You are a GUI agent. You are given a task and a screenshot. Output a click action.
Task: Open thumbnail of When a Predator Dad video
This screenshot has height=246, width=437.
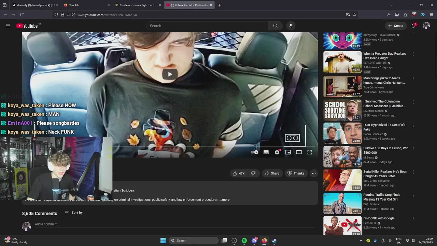click(x=342, y=62)
